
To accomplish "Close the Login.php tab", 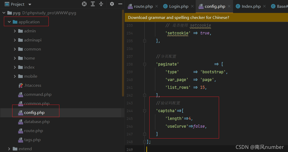I will point(192,6).
